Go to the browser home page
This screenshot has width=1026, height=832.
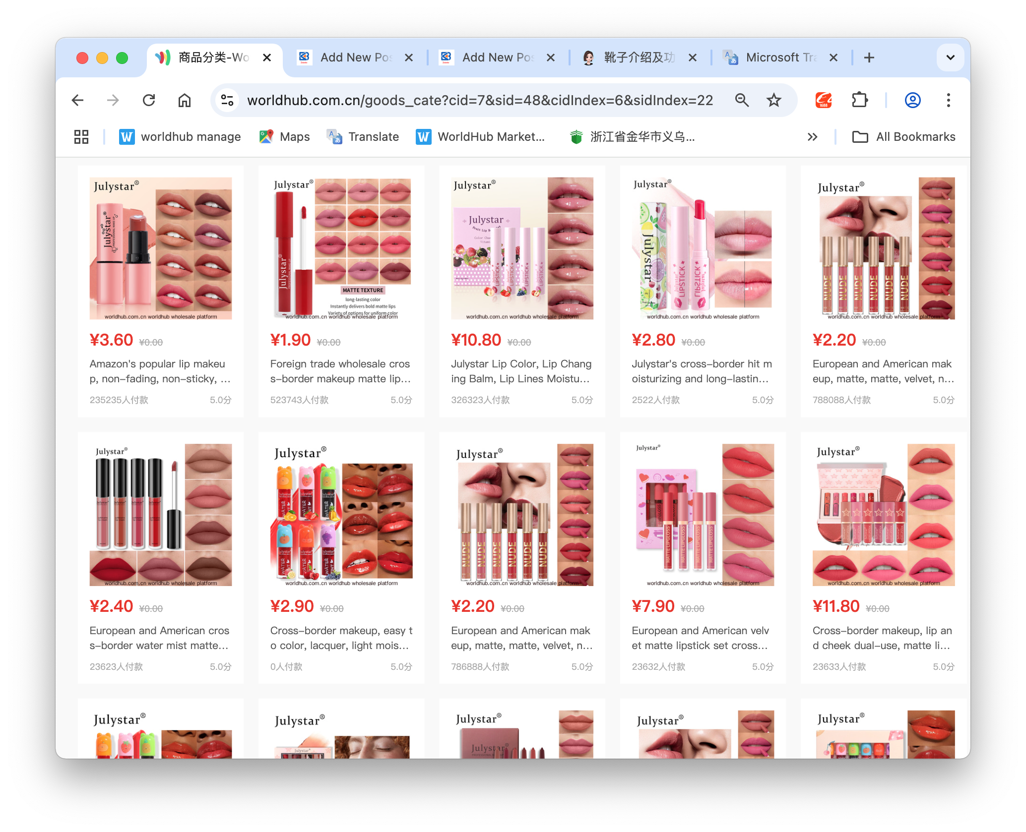[x=185, y=101]
